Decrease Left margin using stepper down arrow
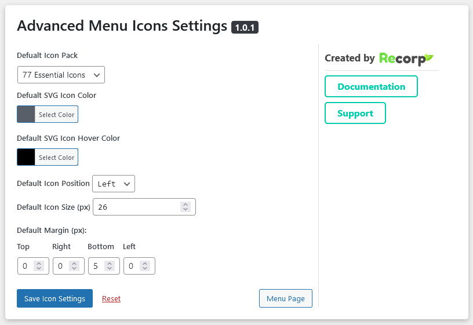The height and width of the screenshot is (325, 473). coord(145,269)
